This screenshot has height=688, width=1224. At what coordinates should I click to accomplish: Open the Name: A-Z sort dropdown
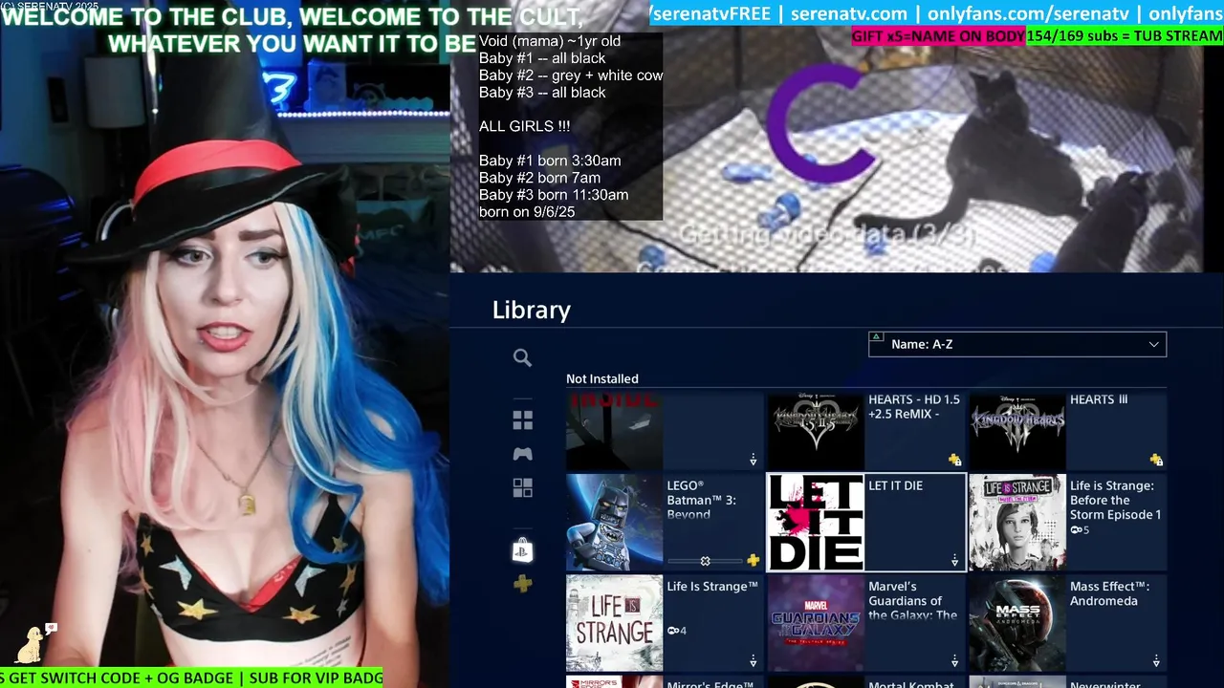1017,344
